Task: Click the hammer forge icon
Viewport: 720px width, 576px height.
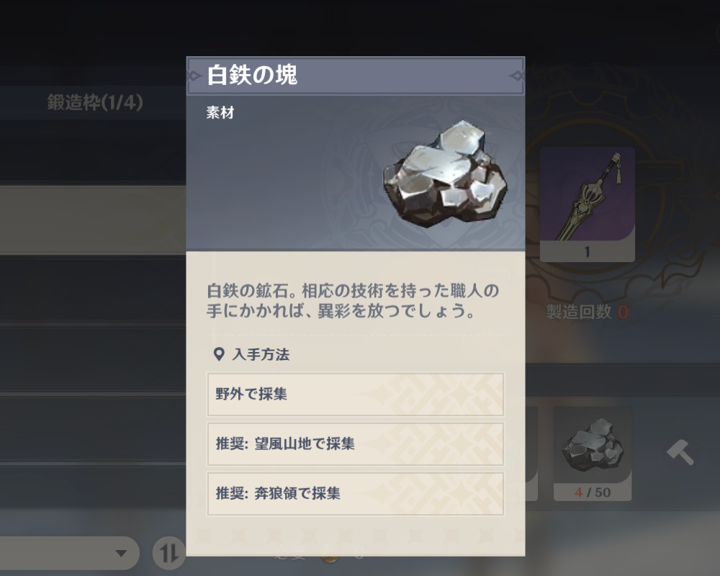Action: [680, 452]
